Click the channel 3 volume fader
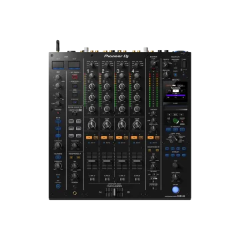The height and width of the screenshot is (240, 240). coord(122,161)
